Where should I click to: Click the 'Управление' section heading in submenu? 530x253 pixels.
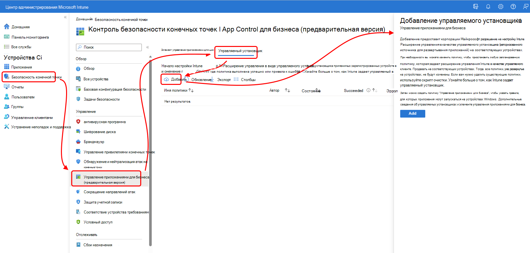(x=86, y=112)
